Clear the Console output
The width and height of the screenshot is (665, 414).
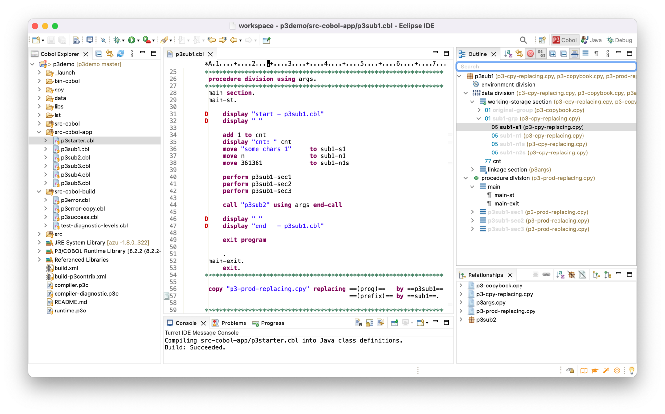pyautogui.click(x=358, y=323)
